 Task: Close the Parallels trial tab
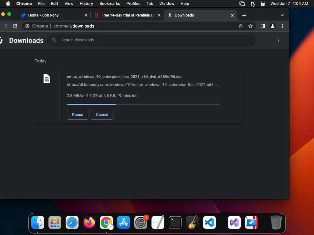point(159,15)
